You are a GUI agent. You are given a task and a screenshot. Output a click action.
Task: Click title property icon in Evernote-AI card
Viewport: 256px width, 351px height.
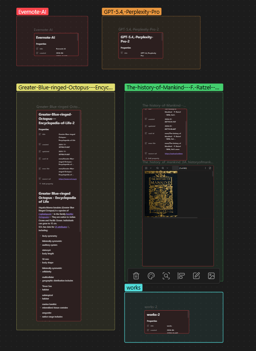click(x=37, y=49)
